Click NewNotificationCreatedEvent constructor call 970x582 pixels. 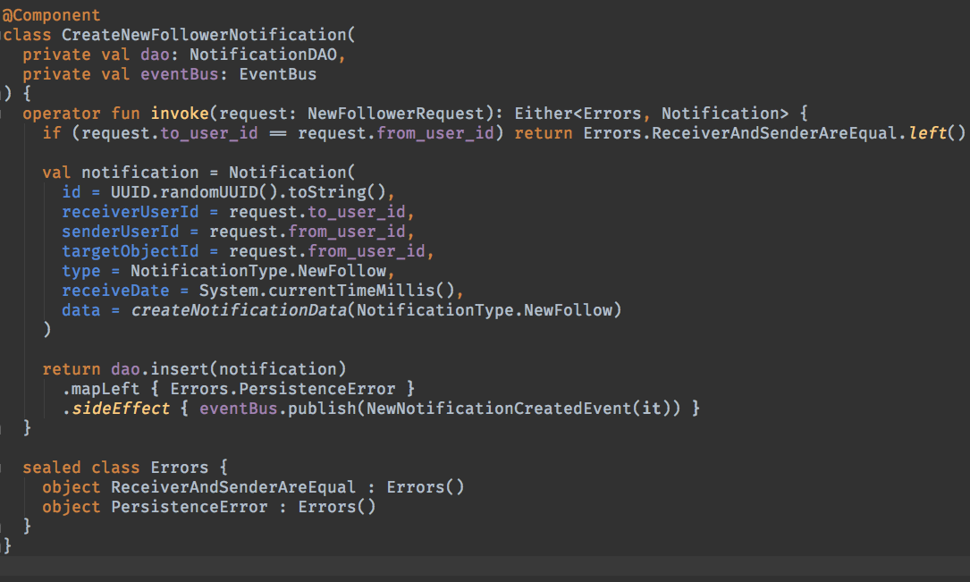[x=499, y=409]
